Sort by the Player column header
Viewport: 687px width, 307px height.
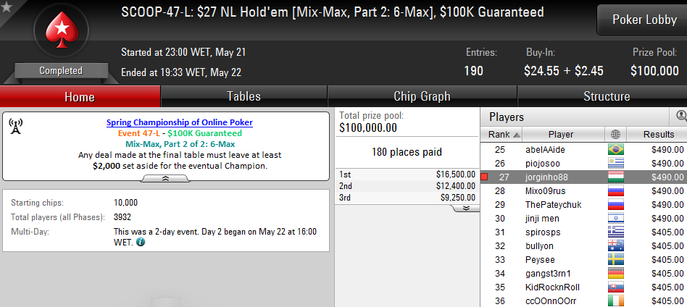(x=563, y=134)
